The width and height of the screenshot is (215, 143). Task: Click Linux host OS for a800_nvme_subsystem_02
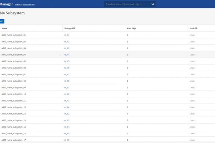192,41
